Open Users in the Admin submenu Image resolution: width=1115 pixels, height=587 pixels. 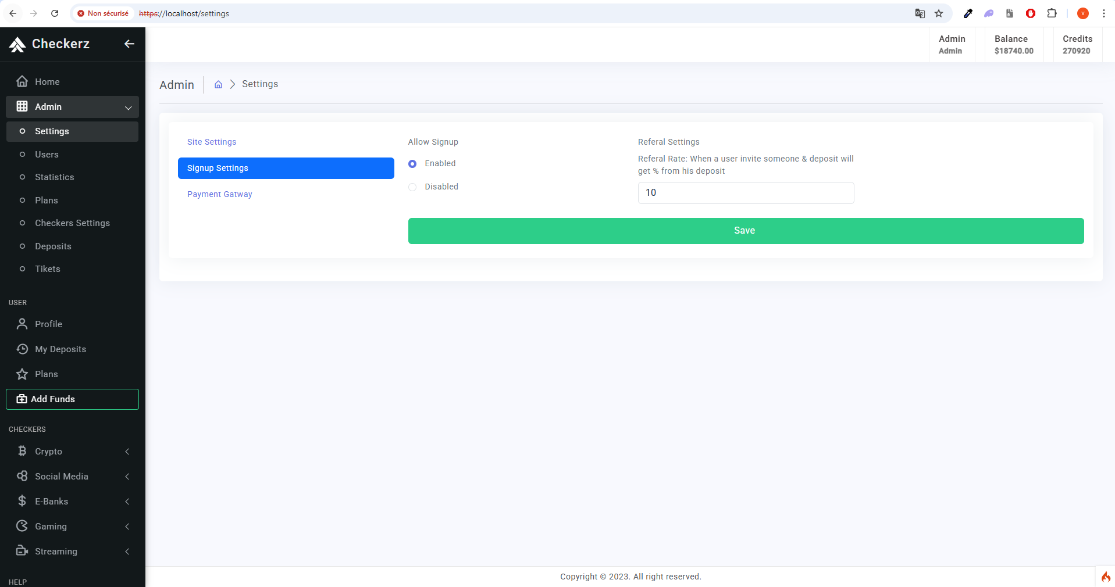[72, 155]
